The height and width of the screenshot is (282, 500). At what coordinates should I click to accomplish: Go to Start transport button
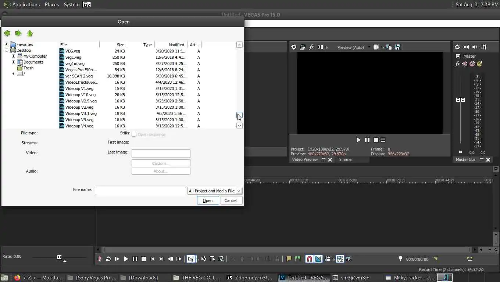153,259
